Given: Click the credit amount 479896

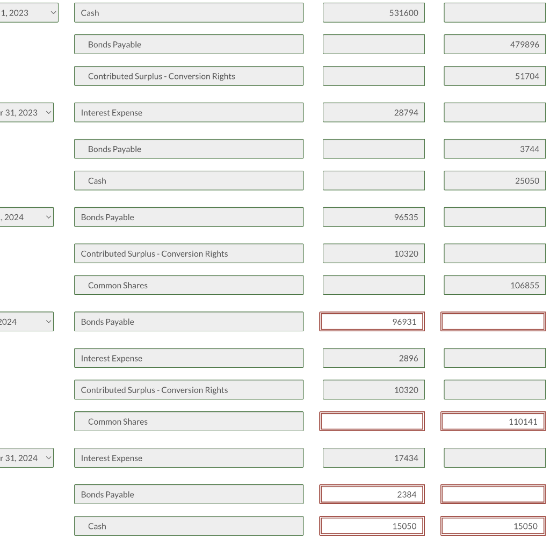Looking at the screenshot, I should [x=495, y=45].
